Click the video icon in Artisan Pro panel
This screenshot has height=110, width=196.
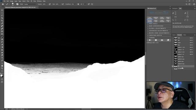pos(156,40)
